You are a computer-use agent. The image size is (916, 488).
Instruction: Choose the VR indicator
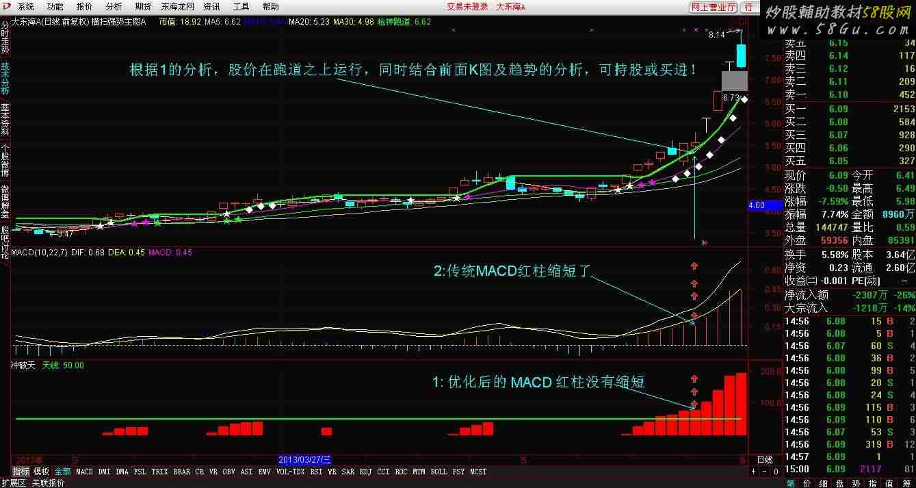click(213, 472)
